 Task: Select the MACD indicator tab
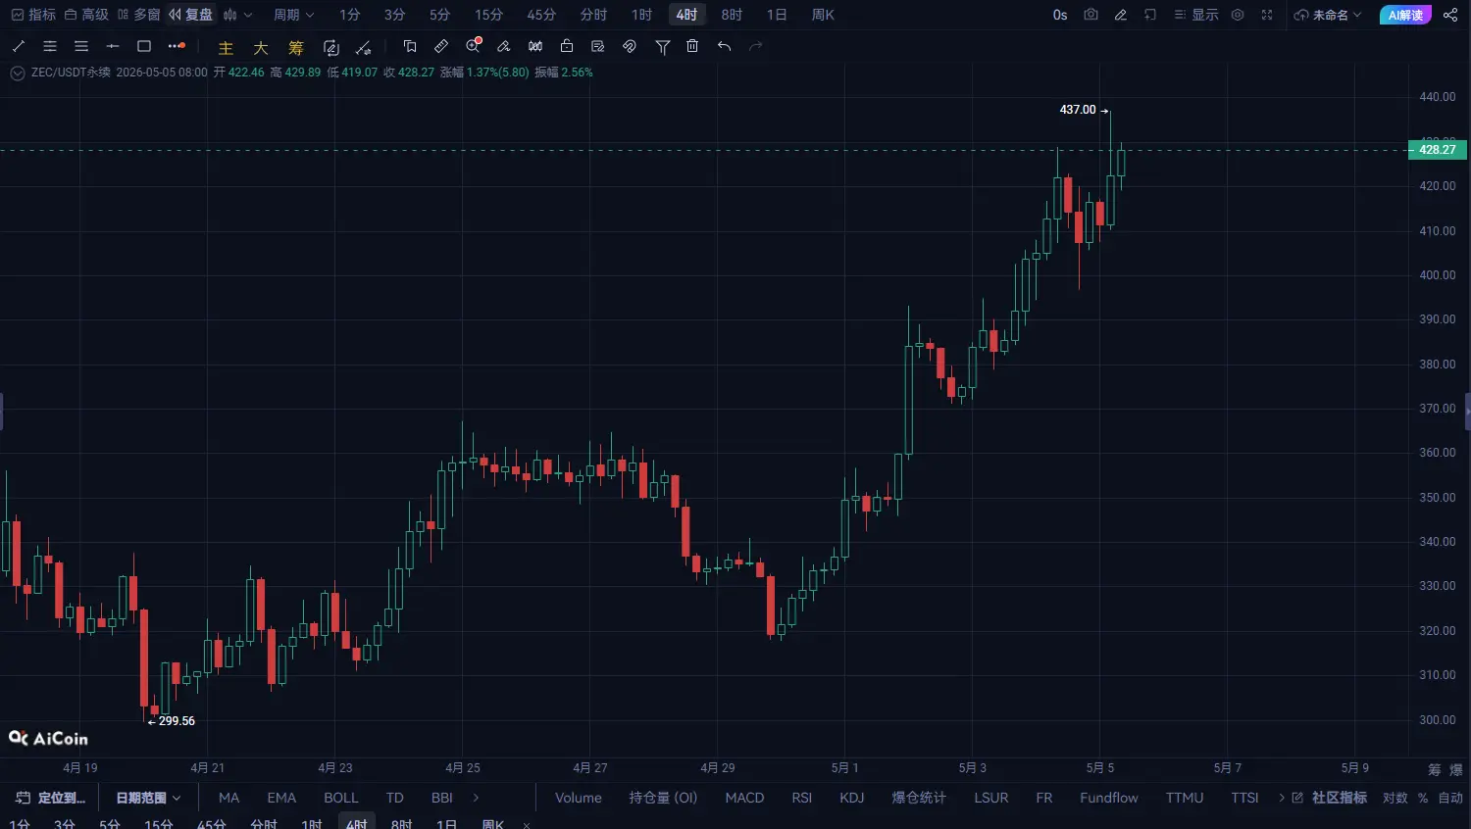744,798
